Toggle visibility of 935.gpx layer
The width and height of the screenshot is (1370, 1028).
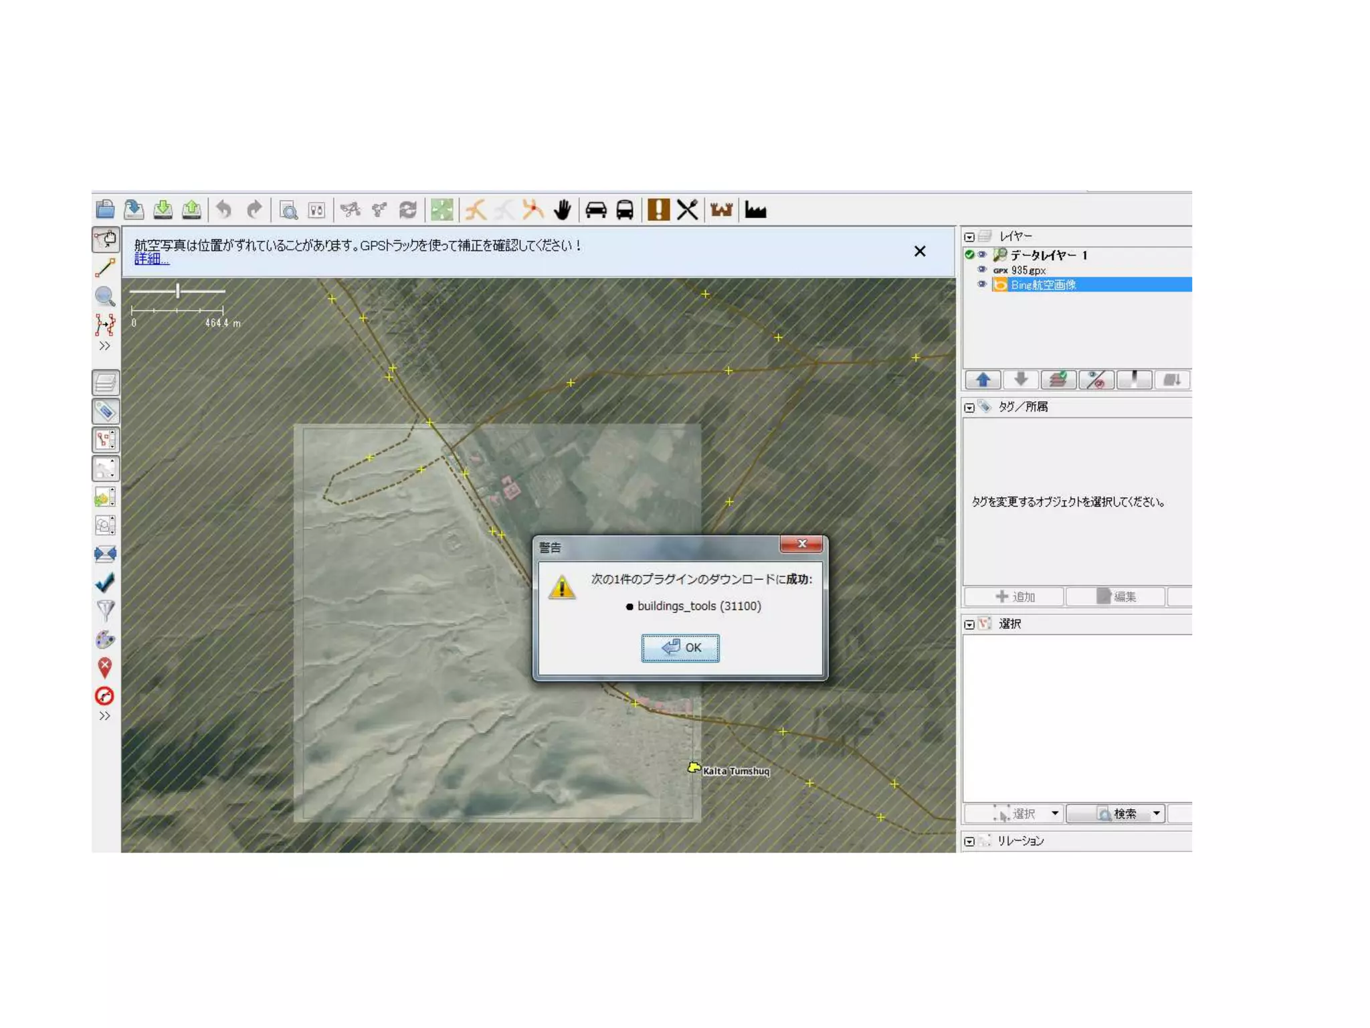(x=982, y=270)
